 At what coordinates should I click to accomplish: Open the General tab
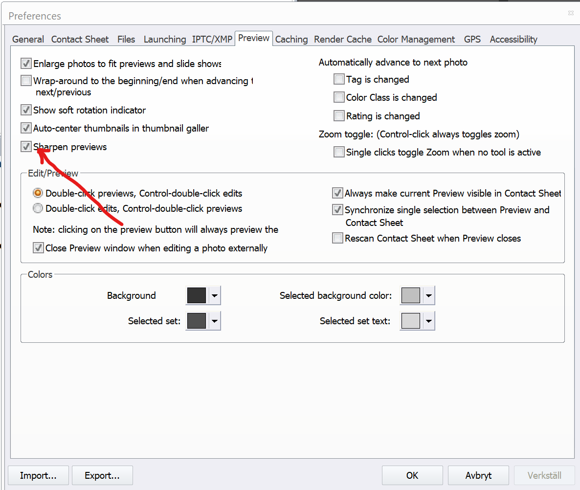(x=28, y=39)
